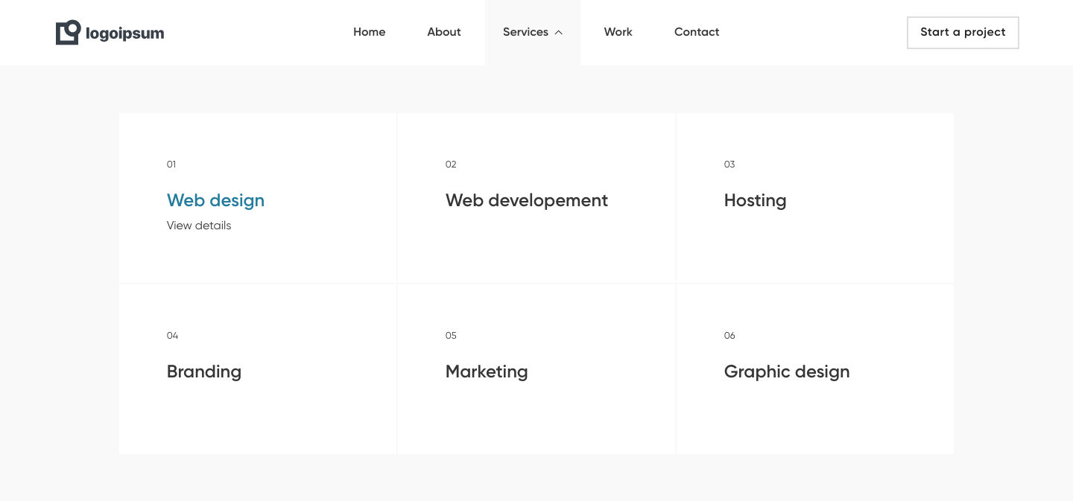Screen dimensions: 1073x501
Task: Choose the Branding service
Action: pyautogui.click(x=203, y=371)
